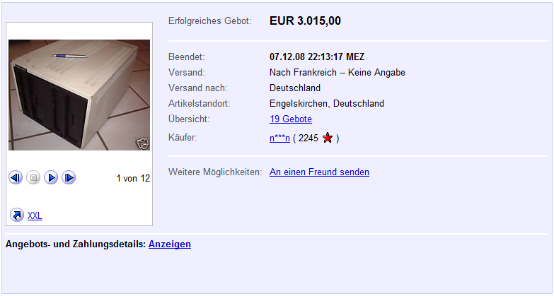Click the end date 07.12.08 22:13:17 MEZ
The height and width of the screenshot is (296, 554).
pos(317,57)
